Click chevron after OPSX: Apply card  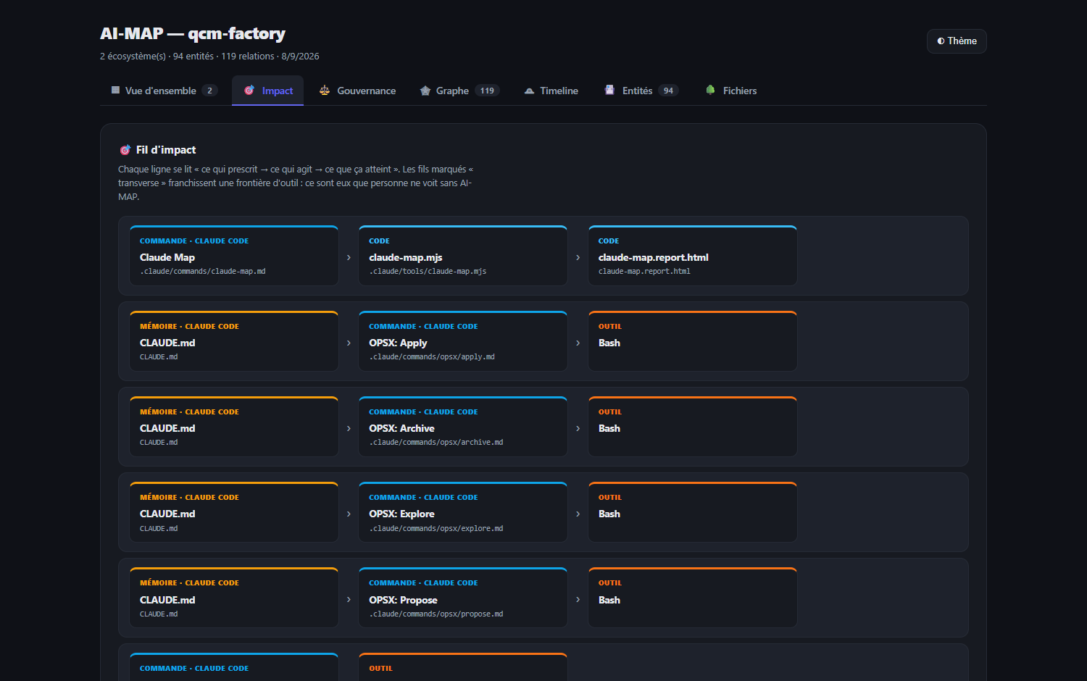(578, 343)
